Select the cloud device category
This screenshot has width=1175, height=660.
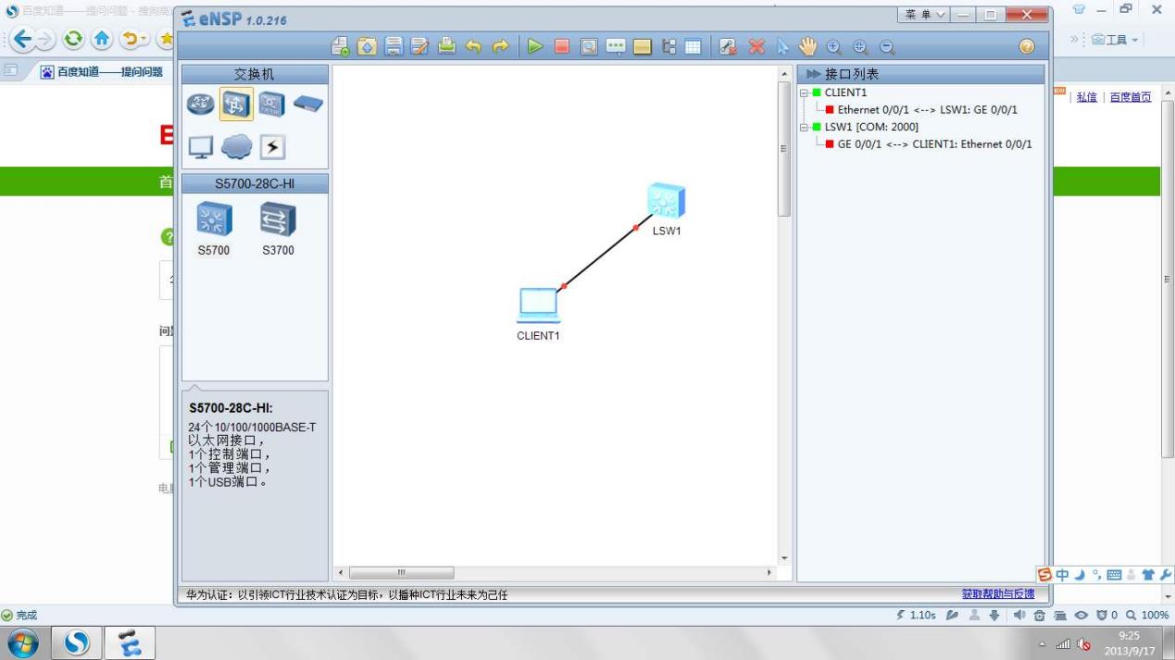[236, 147]
